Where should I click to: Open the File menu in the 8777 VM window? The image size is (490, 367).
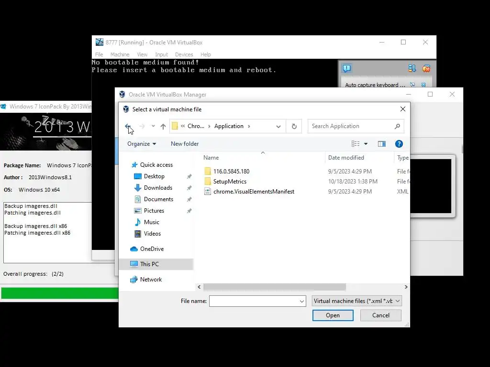[99, 54]
